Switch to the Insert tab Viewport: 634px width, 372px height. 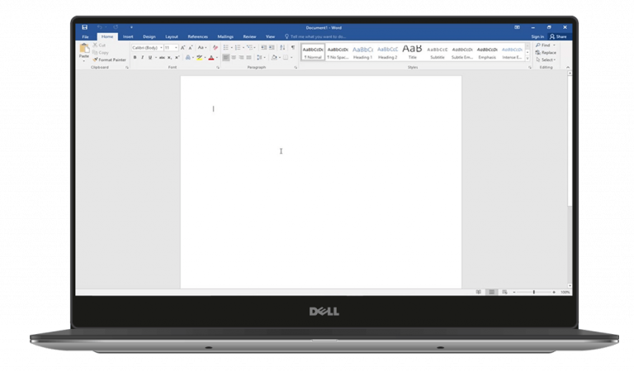(x=128, y=36)
